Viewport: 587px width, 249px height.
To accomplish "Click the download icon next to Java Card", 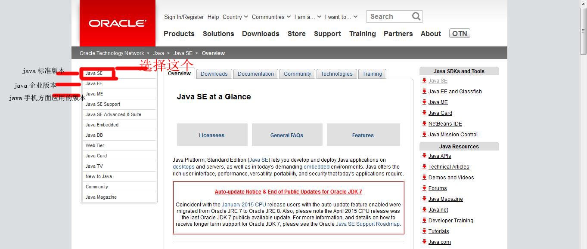I will coord(425,113).
